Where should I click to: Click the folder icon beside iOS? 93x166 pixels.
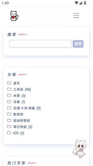coord(9,133)
